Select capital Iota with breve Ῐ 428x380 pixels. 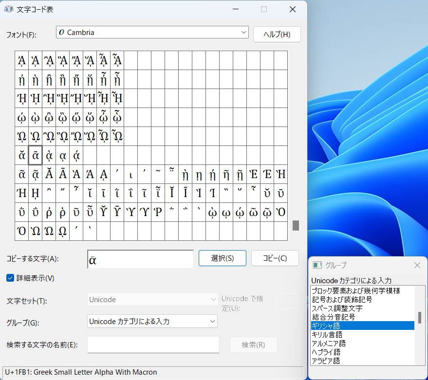(x=172, y=193)
